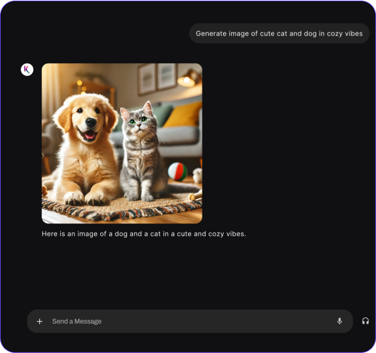This screenshot has width=376, height=353.
Task: Click the puppy's front paws
Action: point(85,198)
